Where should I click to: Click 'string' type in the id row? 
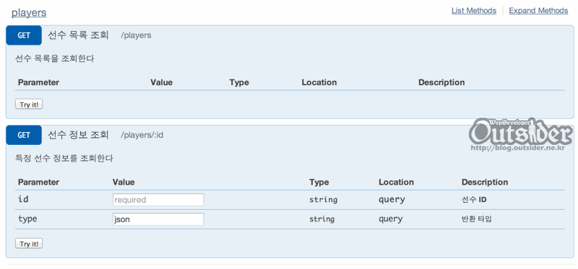[323, 200]
